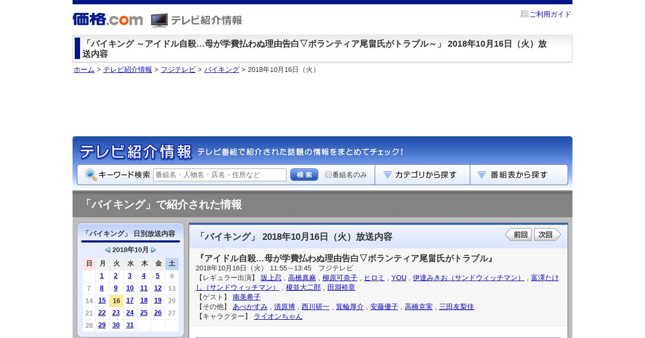This screenshot has height=338, width=645.
Task: Select calendar date 19
Action: [x=157, y=300]
